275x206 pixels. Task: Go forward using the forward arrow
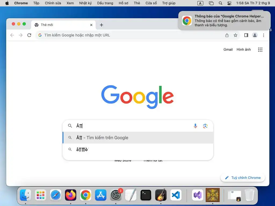(21, 35)
